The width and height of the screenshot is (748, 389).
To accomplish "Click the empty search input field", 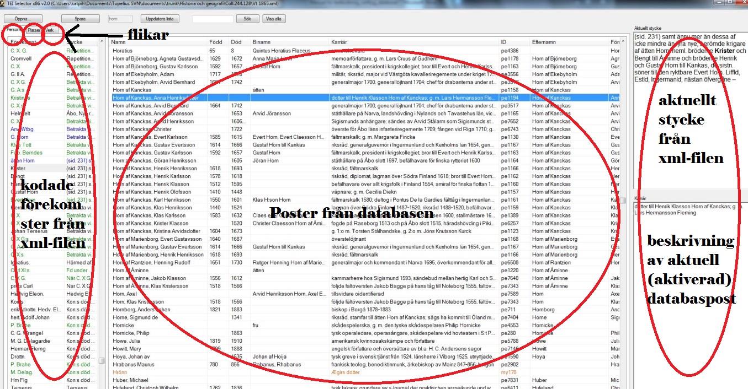I will [x=213, y=19].
